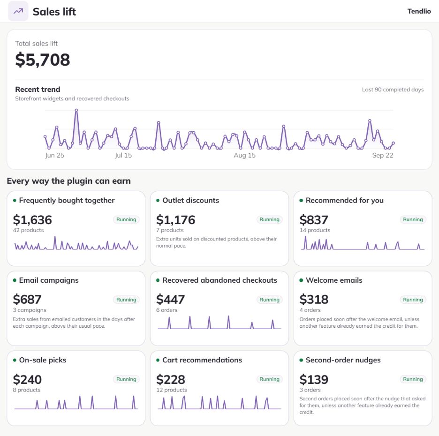Open the Frequently bought together card title
The height and width of the screenshot is (436, 439).
[67, 200]
